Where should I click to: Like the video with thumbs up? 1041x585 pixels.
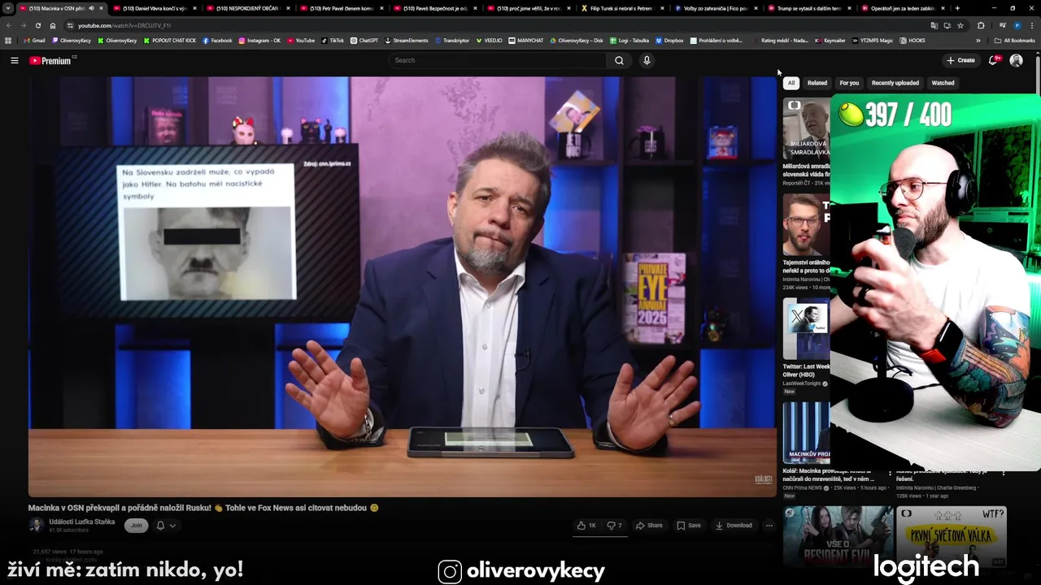point(586,526)
